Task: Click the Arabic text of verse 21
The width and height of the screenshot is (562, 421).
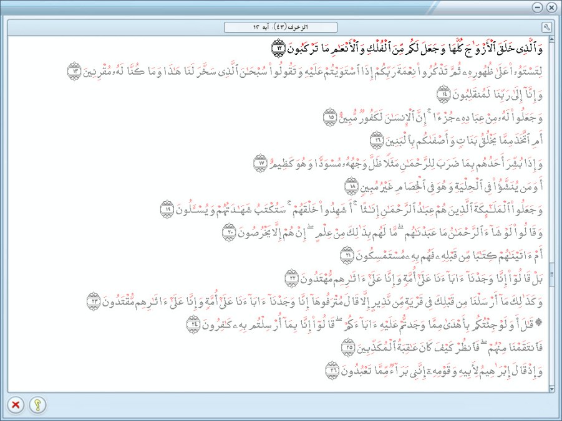Action: tap(449, 255)
